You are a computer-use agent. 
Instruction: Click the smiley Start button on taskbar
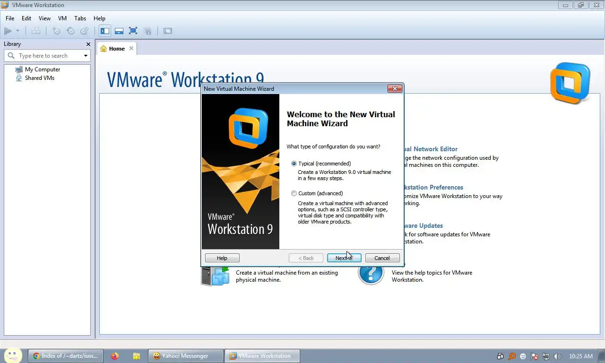coord(13,356)
